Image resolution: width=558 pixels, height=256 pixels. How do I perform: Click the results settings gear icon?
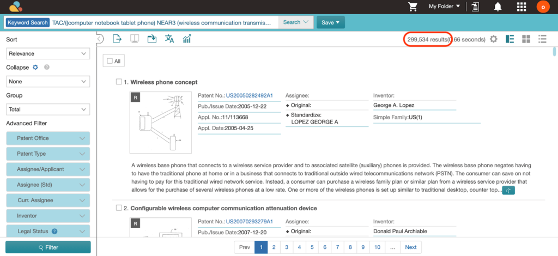494,39
